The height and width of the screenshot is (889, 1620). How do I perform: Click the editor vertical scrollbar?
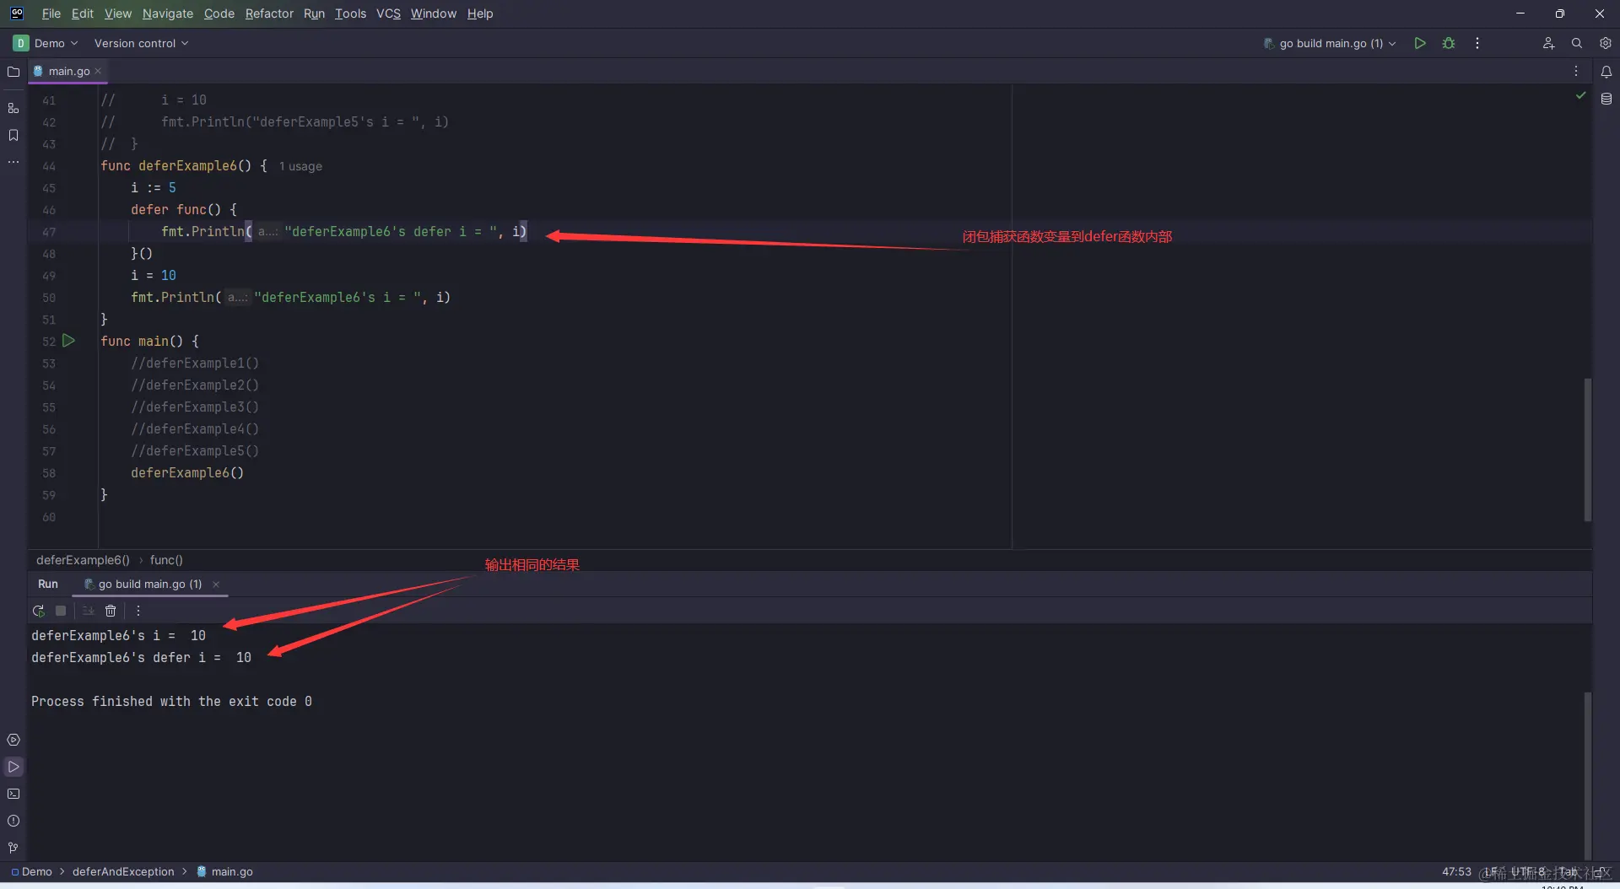pos(1587,449)
